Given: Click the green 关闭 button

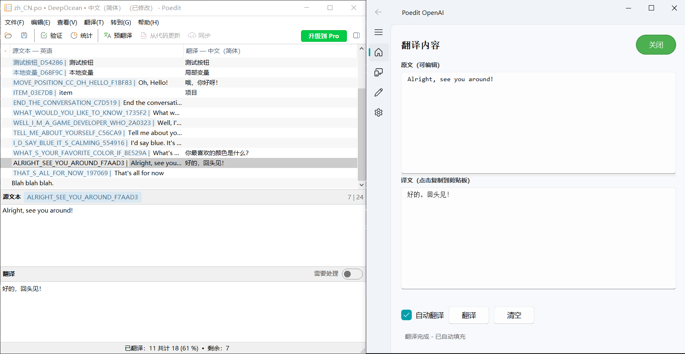Looking at the screenshot, I should 656,45.
